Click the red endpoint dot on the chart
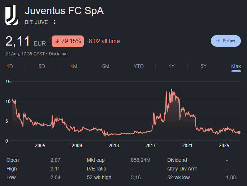 239,132
